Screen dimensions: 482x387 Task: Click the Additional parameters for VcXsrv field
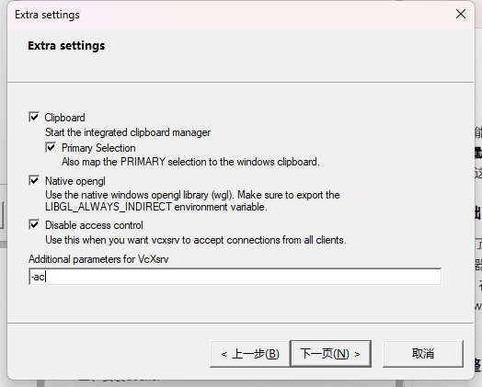click(235, 277)
